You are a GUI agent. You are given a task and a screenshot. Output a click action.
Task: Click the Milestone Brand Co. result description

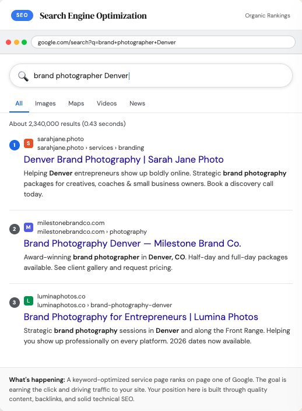[x=156, y=262]
